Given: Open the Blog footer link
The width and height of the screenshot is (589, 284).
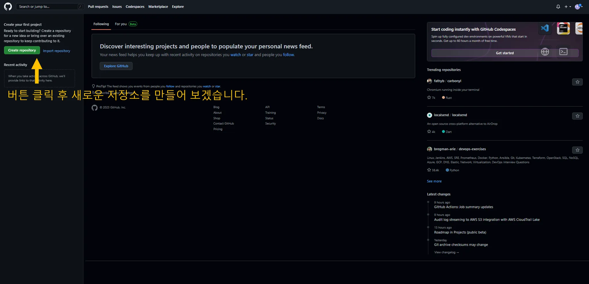Looking at the screenshot, I should click(216, 107).
